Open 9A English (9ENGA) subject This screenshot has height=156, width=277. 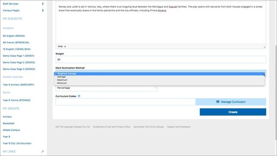pos(14,36)
